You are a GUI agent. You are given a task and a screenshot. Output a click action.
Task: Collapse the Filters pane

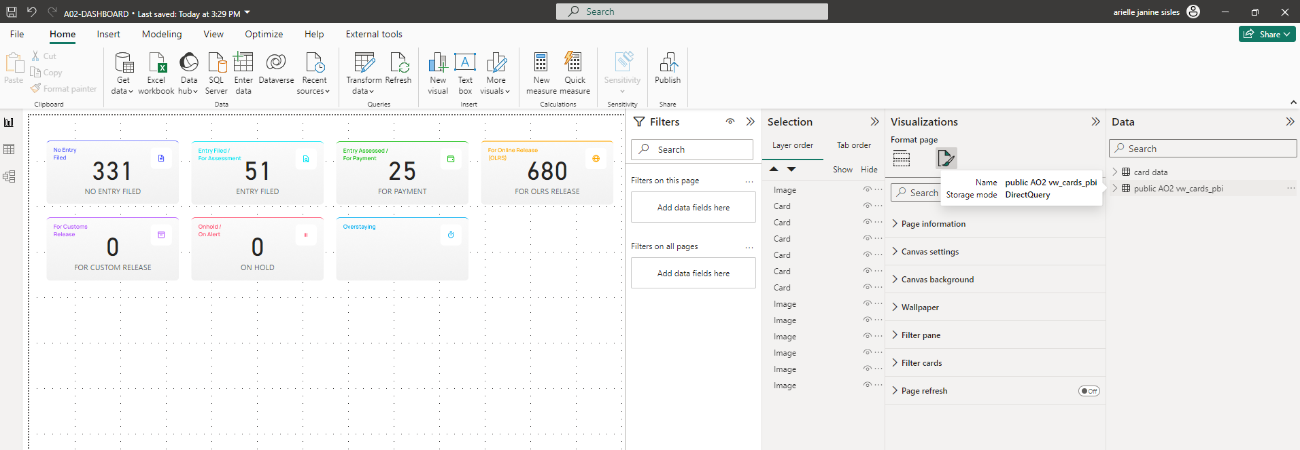tap(750, 121)
